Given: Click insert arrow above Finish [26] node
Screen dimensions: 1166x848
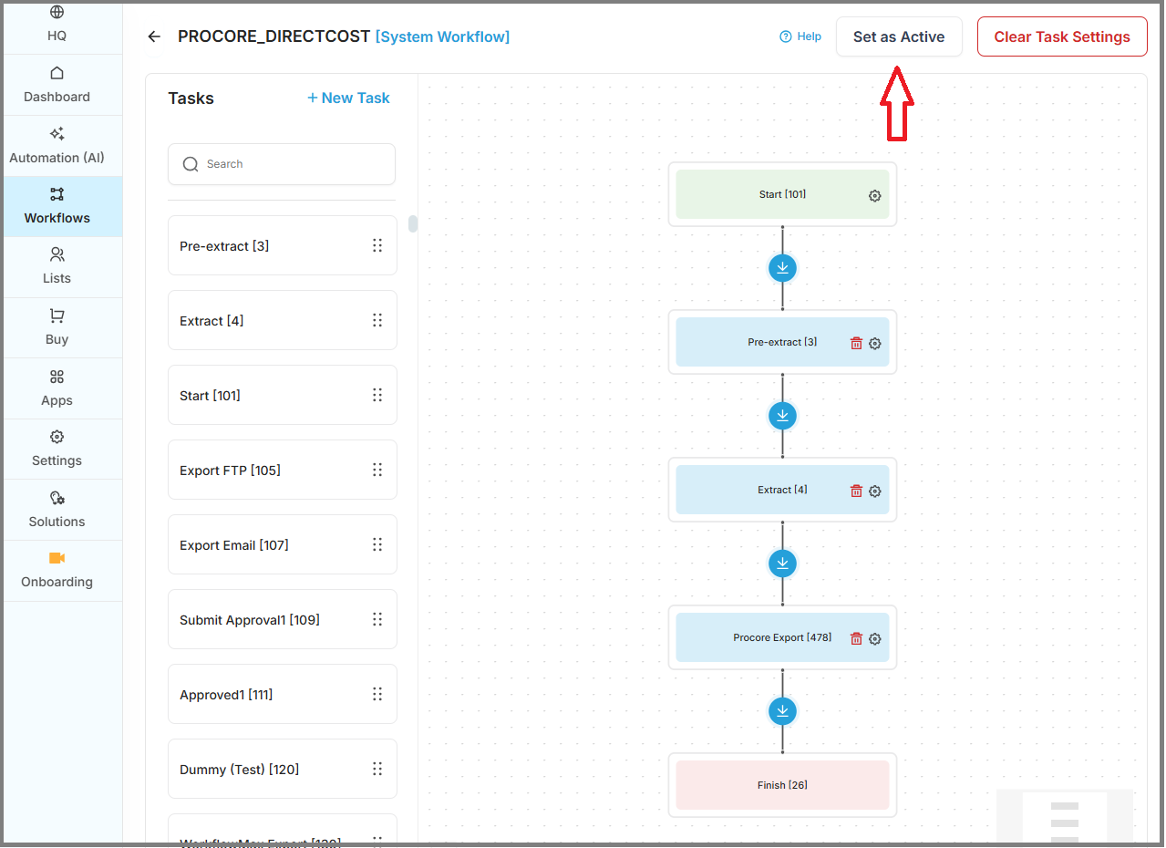Looking at the screenshot, I should 782,711.
